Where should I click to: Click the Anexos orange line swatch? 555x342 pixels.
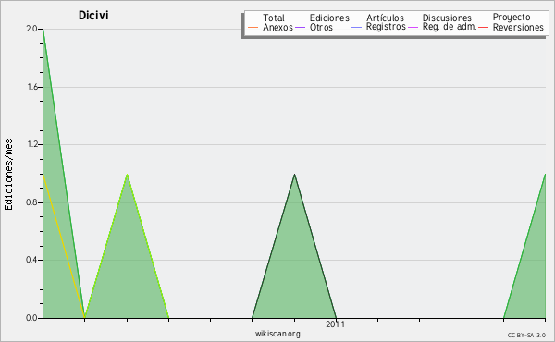[253, 27]
